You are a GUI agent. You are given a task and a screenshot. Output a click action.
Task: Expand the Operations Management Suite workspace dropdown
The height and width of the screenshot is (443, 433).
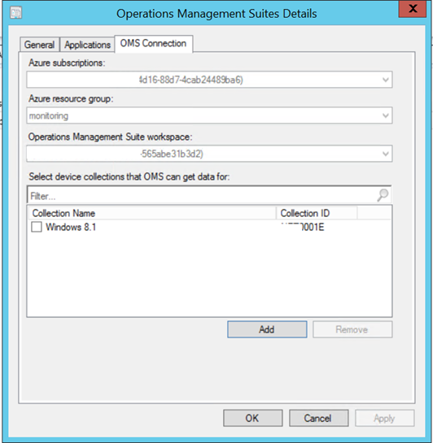point(385,154)
